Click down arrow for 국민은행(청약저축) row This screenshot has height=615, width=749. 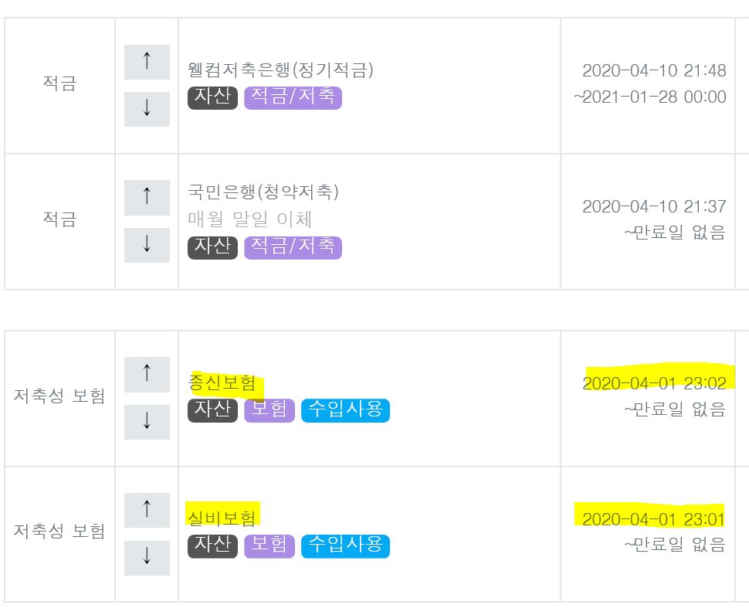point(147,245)
